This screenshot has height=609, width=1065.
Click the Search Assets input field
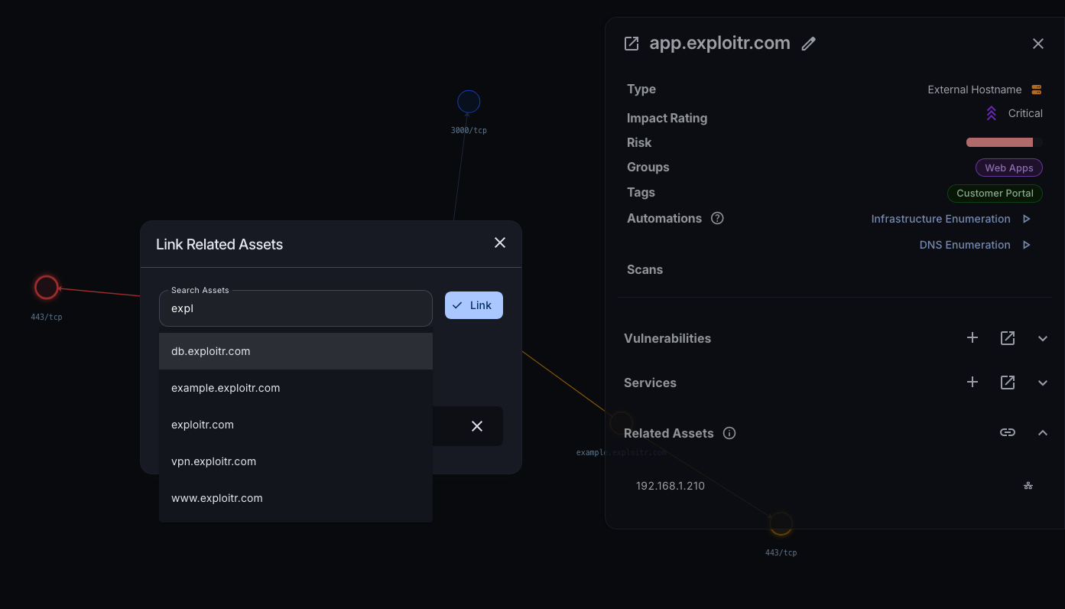pos(296,308)
